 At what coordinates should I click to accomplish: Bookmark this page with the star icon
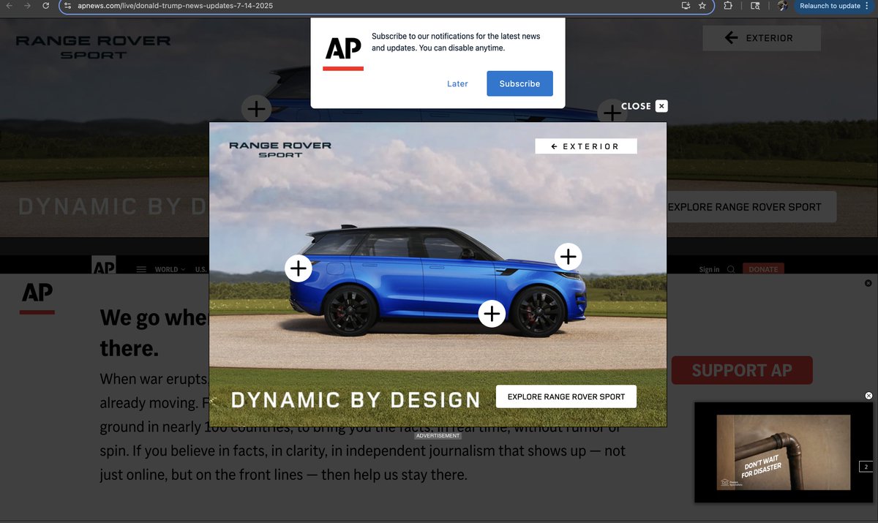click(x=702, y=6)
